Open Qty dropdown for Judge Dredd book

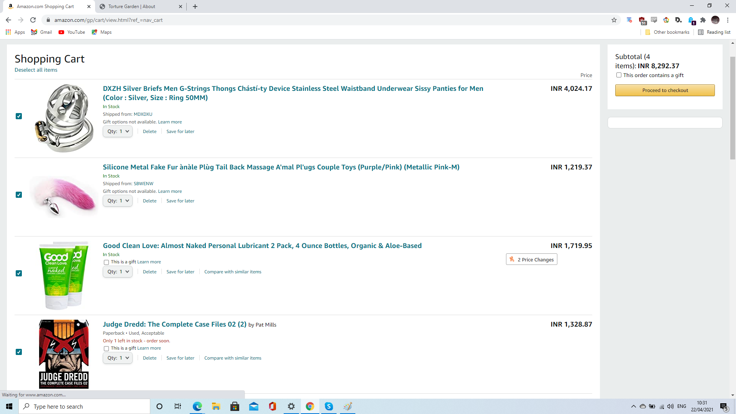[118, 358]
